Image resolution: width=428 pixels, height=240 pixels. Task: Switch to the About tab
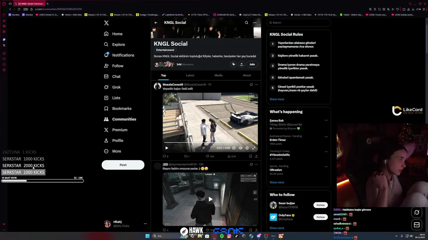tap(247, 75)
